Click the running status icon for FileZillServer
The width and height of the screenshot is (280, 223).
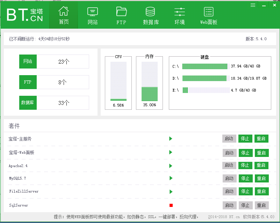tap(171, 192)
